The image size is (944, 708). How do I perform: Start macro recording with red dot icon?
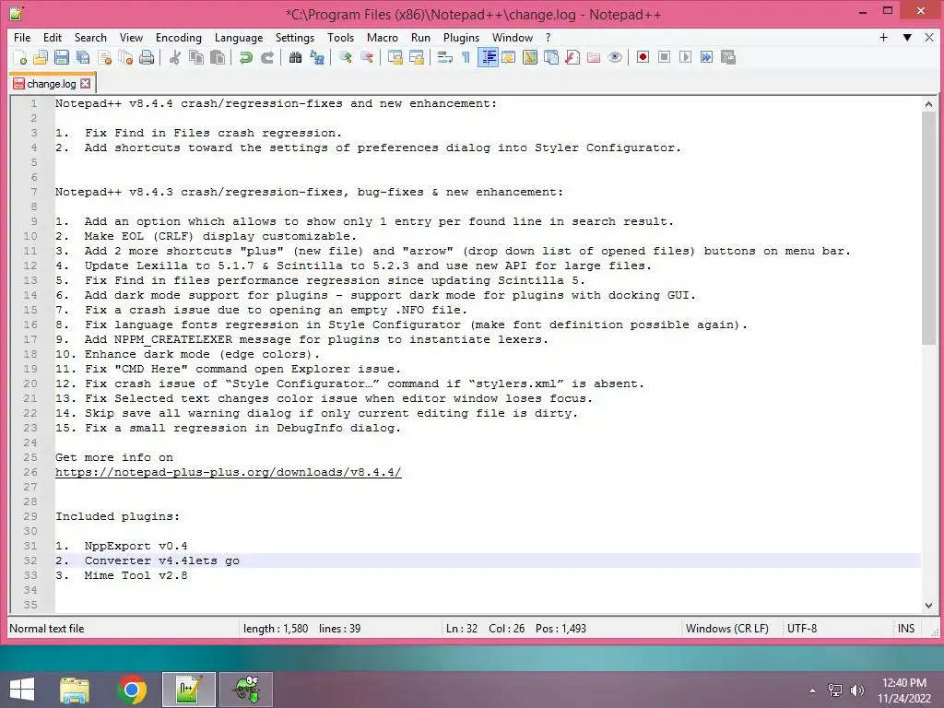click(643, 57)
